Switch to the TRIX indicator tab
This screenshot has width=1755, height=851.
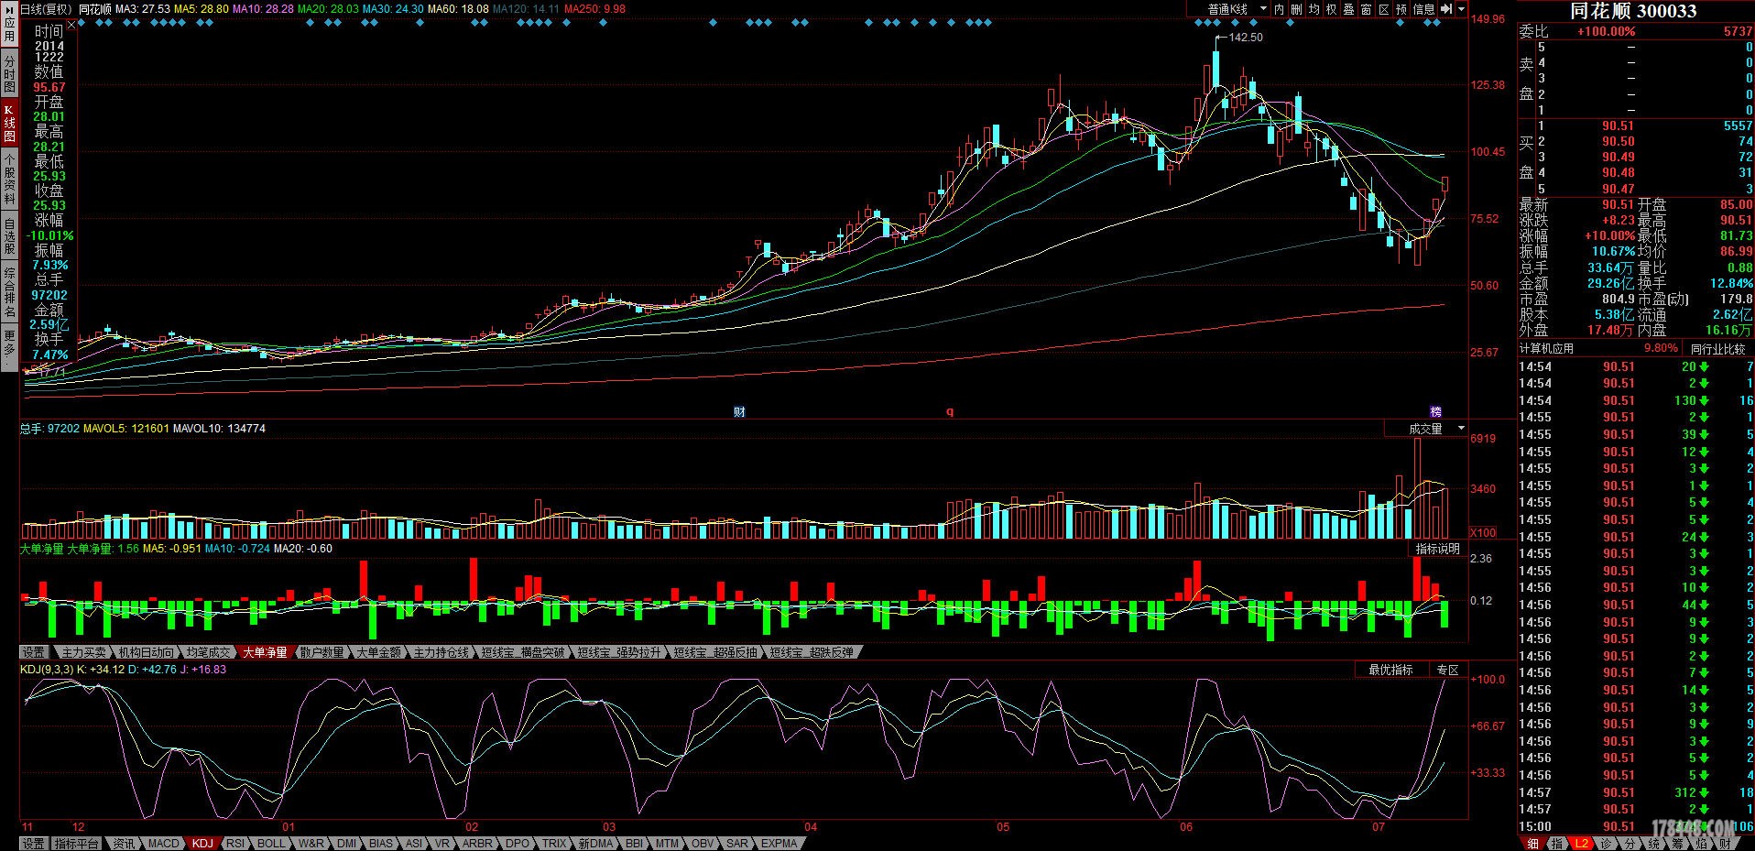click(554, 844)
